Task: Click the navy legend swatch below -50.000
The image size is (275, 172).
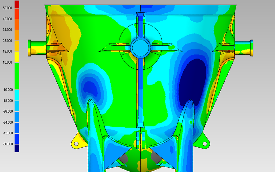Action: coord(17,148)
